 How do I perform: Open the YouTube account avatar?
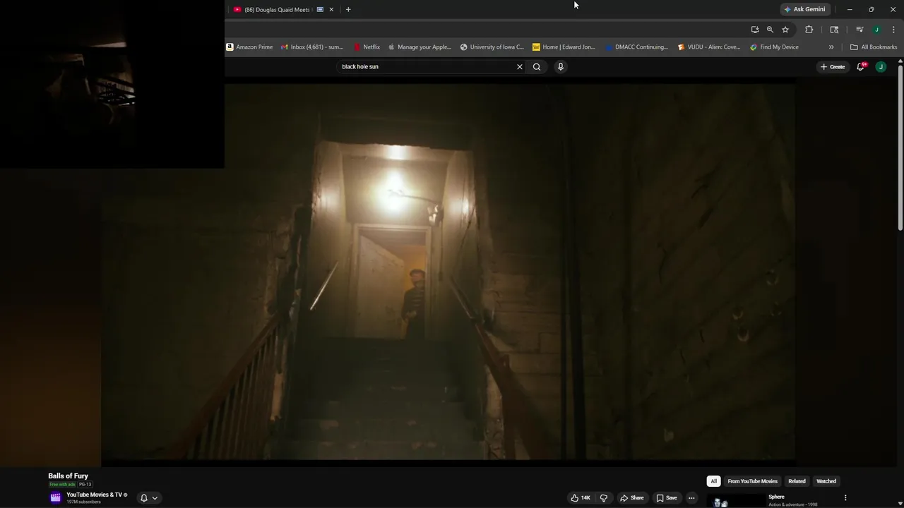tap(881, 67)
